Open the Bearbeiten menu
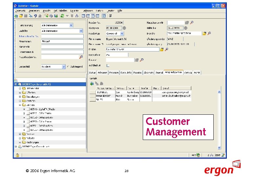The image size is (256, 177). click(34, 11)
